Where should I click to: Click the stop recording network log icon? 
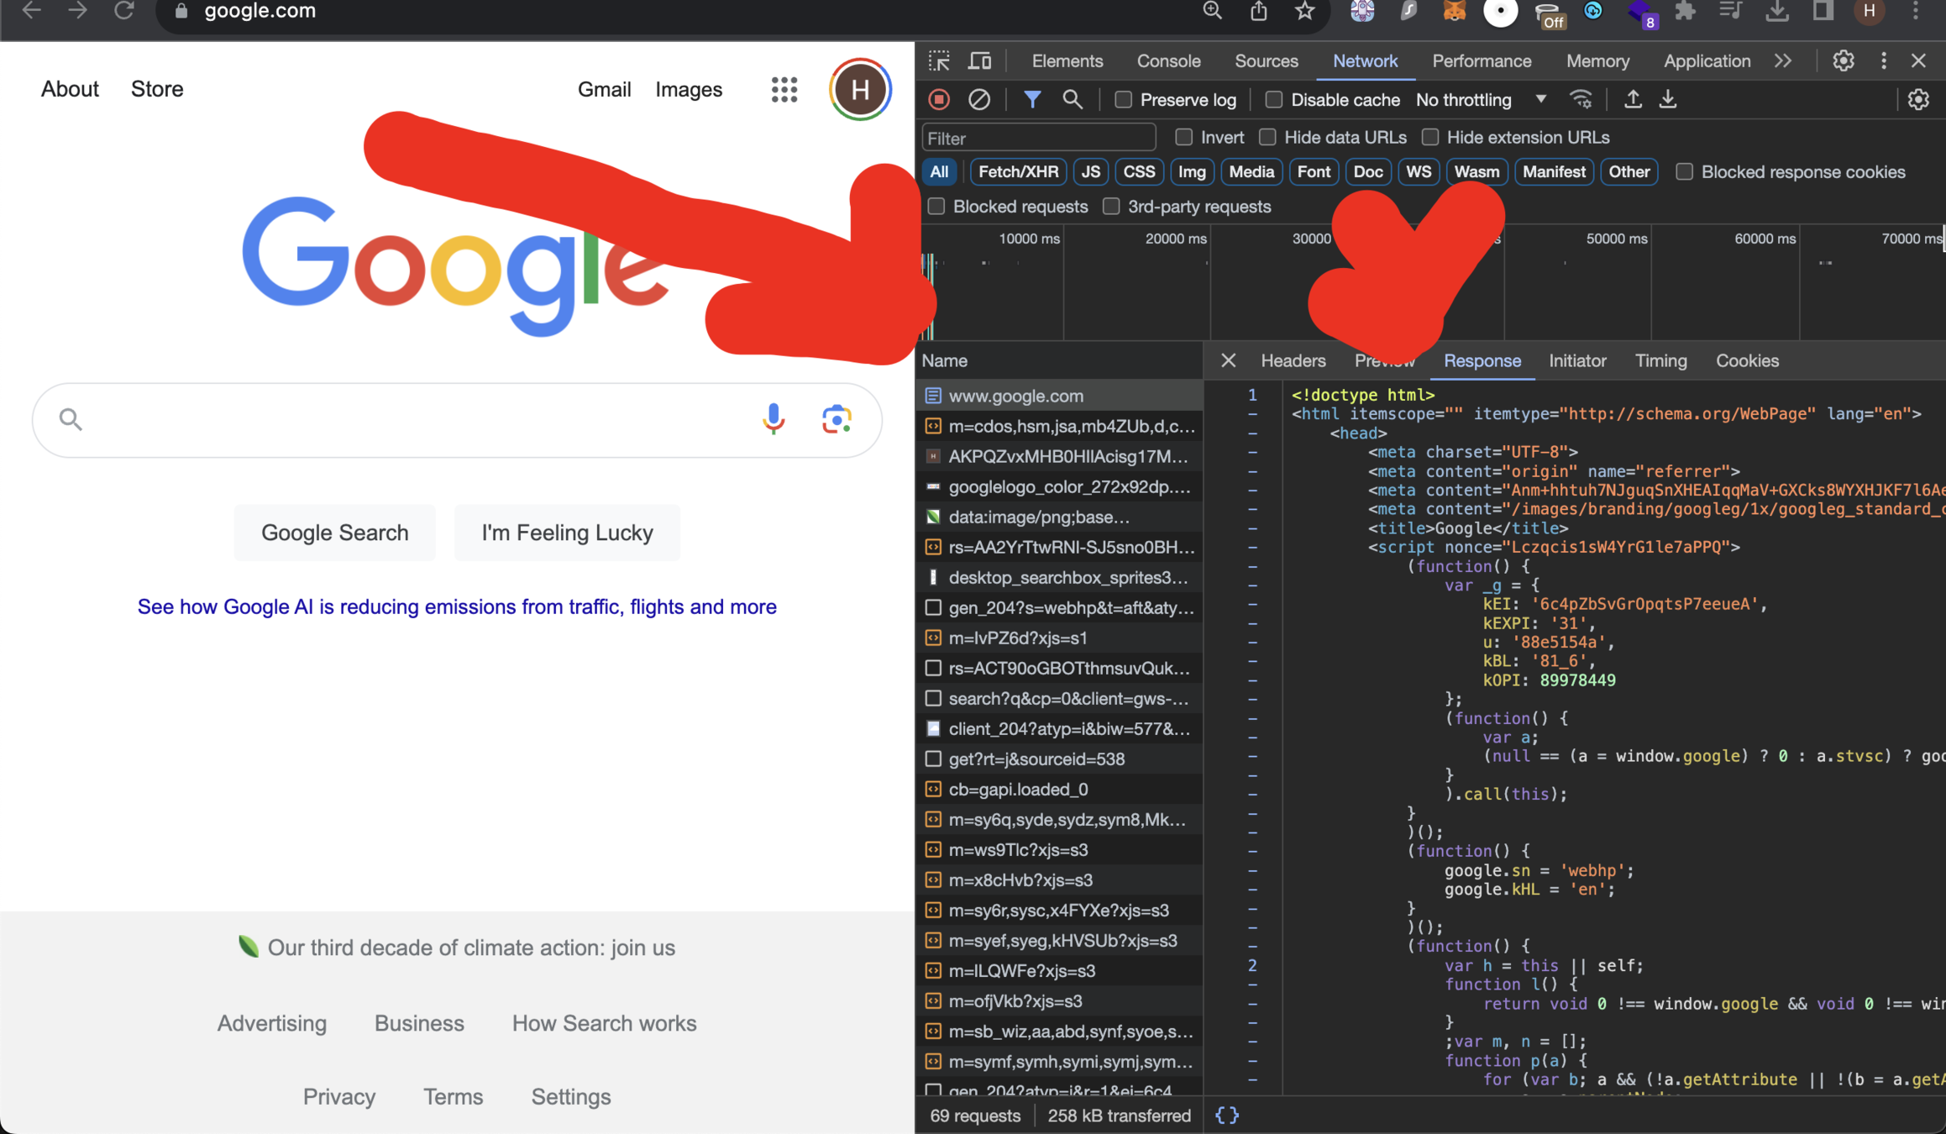coord(939,100)
